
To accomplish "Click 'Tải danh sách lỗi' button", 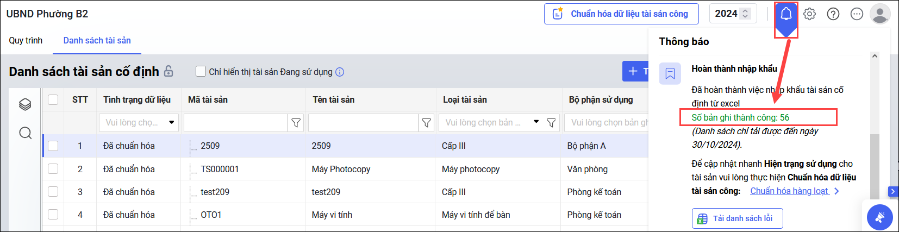I will click(x=736, y=218).
